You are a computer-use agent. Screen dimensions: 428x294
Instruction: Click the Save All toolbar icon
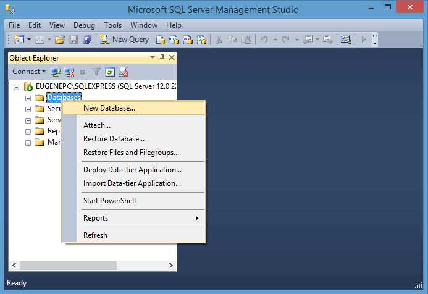click(86, 40)
